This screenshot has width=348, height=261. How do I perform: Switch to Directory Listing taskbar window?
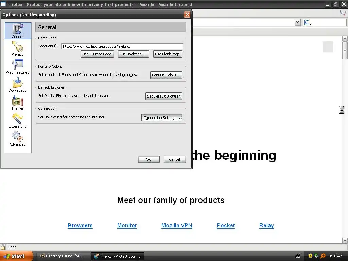coord(63,256)
